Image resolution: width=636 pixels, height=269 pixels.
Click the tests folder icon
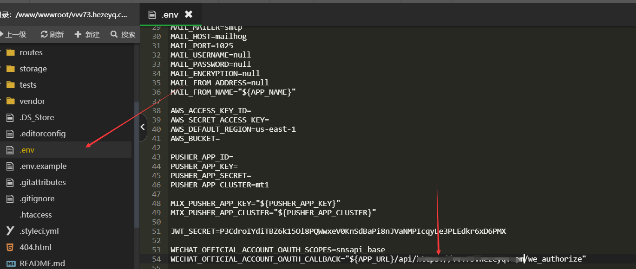coord(10,85)
